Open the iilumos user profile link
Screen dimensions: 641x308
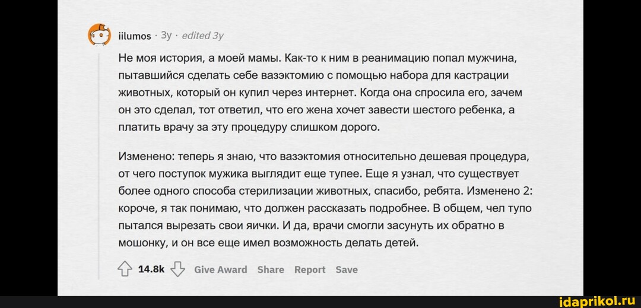(x=135, y=36)
